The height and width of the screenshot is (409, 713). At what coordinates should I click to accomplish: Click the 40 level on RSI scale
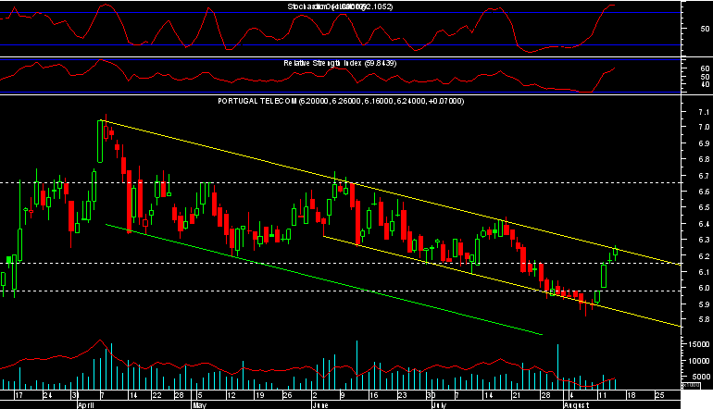tap(705, 84)
